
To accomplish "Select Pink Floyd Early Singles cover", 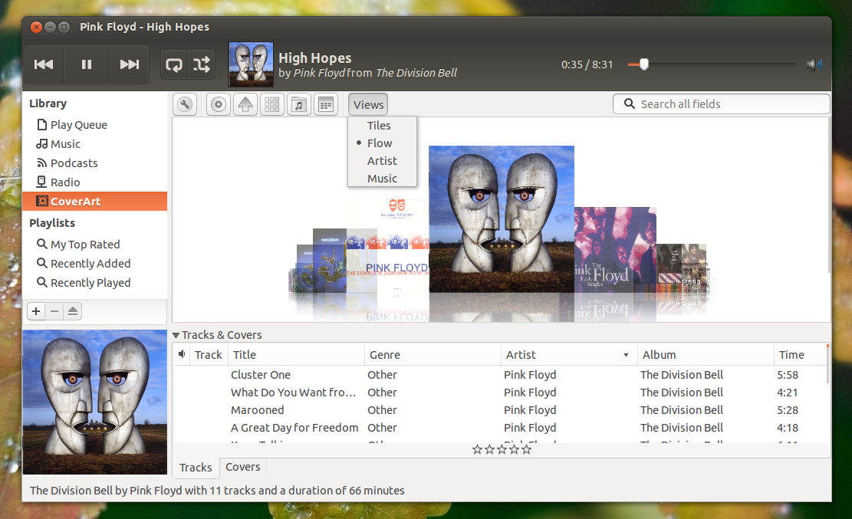I will (x=615, y=249).
